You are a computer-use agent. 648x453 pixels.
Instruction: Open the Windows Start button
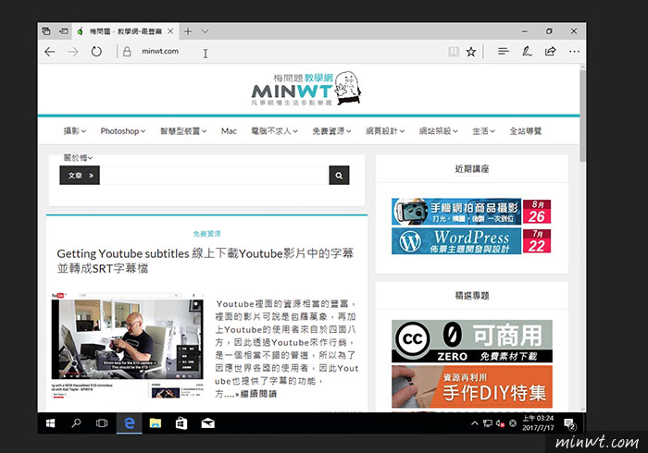[x=50, y=423]
